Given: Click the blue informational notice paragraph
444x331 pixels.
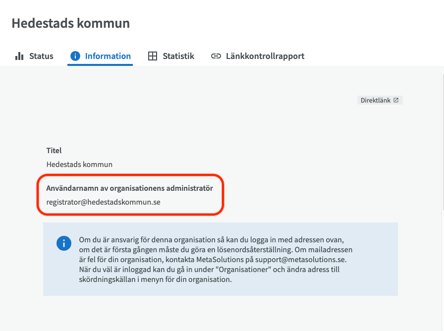Looking at the screenshot, I should point(216,260).
